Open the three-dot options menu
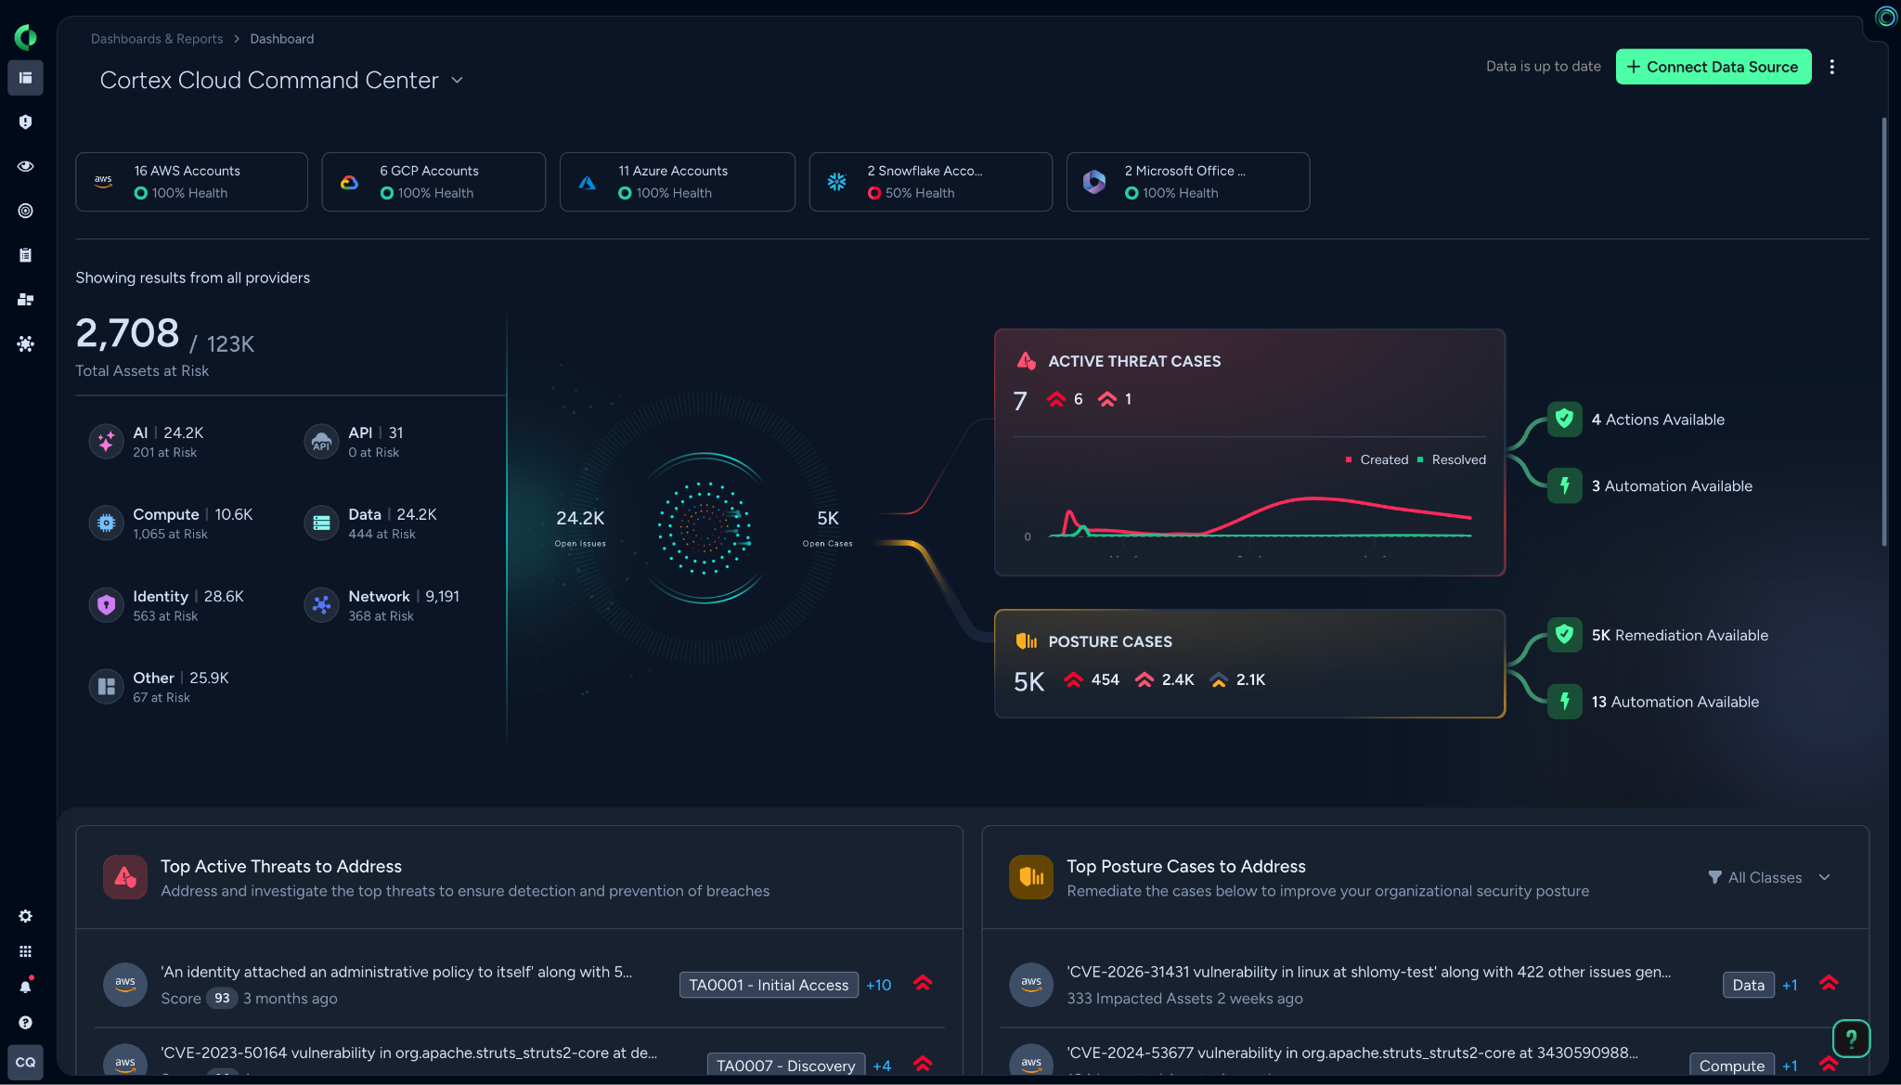This screenshot has height=1085, width=1901. [1831, 67]
